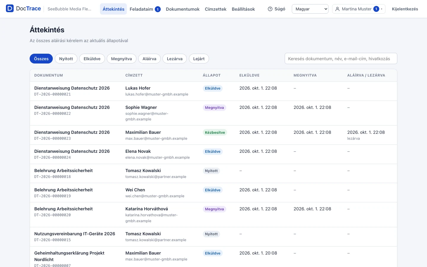Click the notification badge on Feladataim
427x267 pixels.
pyautogui.click(x=158, y=9)
